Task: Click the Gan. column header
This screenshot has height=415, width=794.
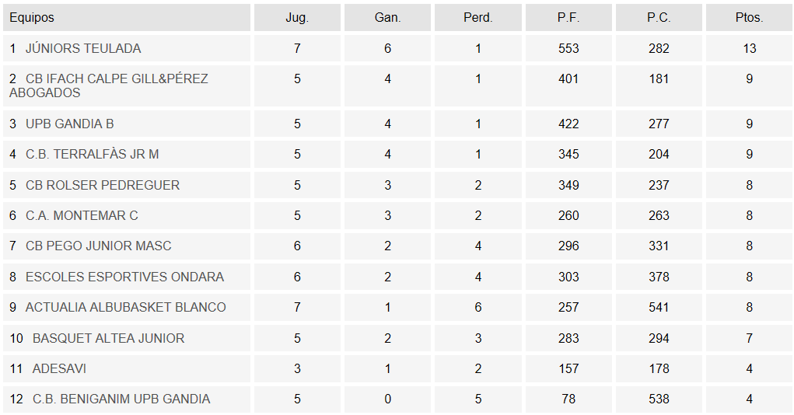Action: pyautogui.click(x=387, y=18)
